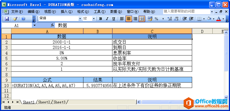Open the Fill Color dropdown arrow

(213, 19)
